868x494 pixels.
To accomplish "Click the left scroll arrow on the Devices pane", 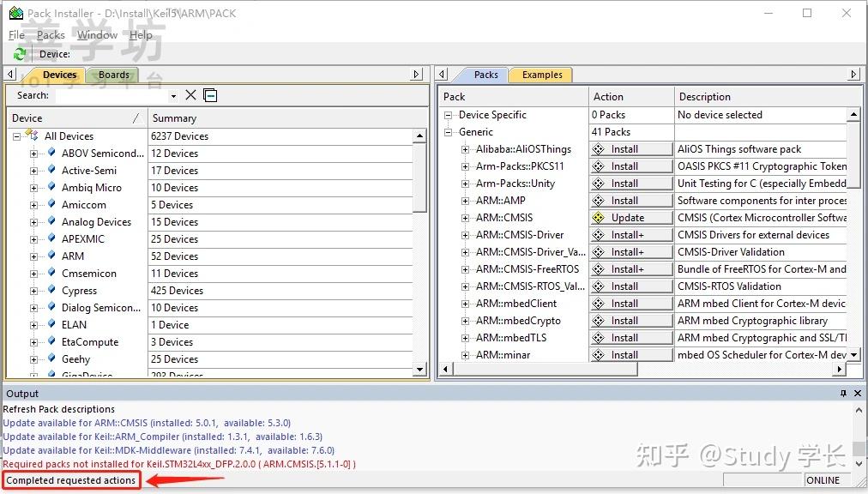I will coord(8,75).
